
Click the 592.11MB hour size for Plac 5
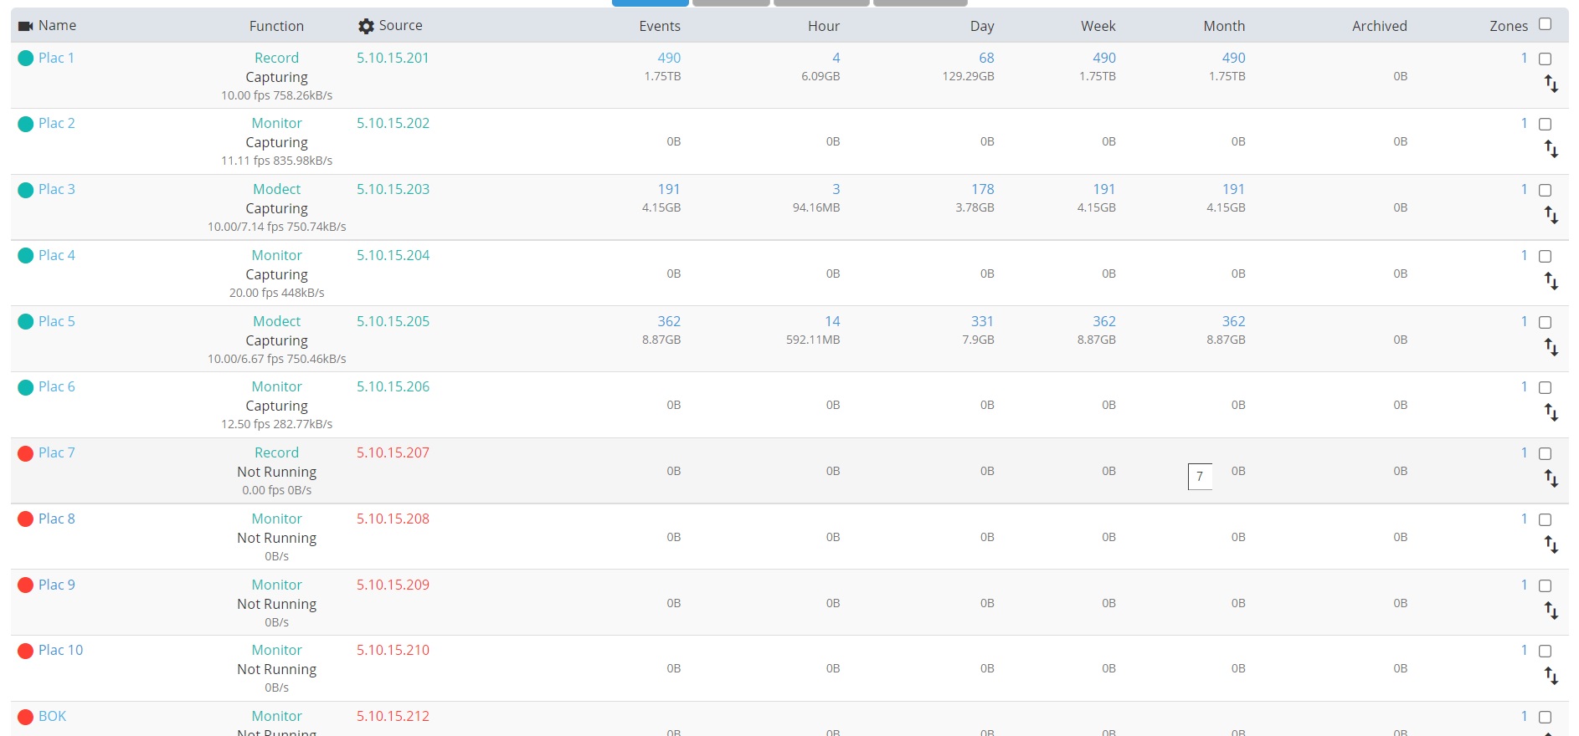(813, 340)
